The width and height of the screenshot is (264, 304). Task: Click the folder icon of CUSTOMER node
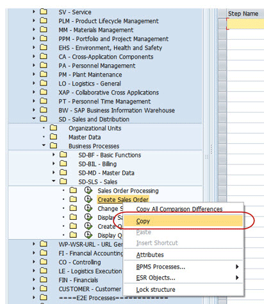44,289
